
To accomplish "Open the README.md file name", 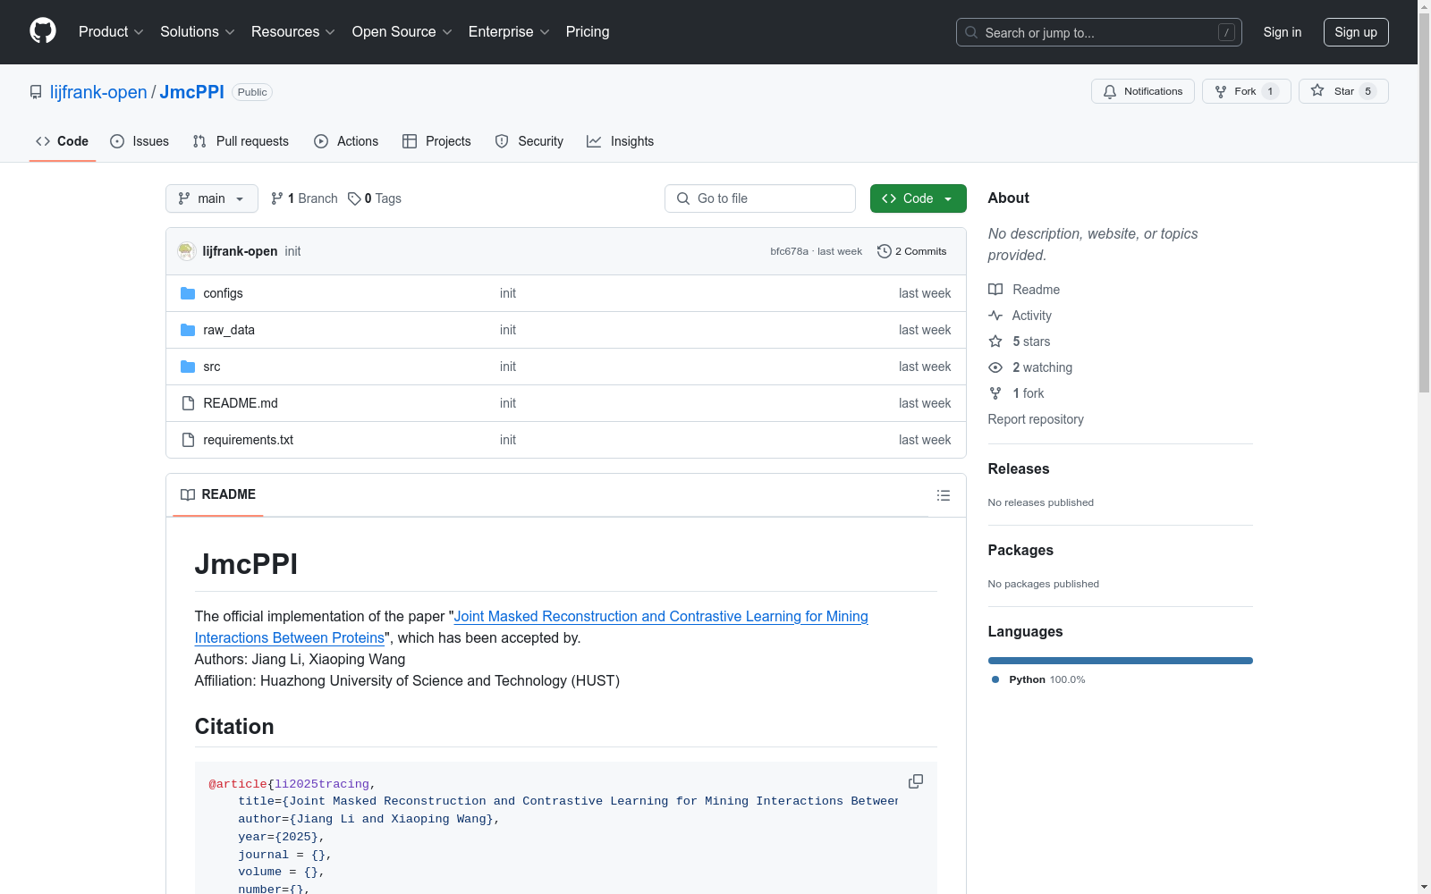I will point(241,403).
